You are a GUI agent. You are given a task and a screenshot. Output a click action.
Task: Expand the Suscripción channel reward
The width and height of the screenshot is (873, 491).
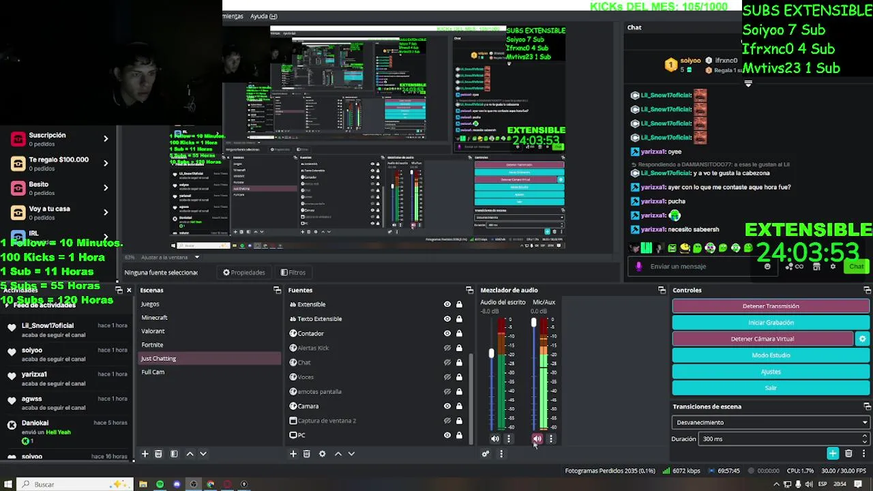[x=105, y=138]
